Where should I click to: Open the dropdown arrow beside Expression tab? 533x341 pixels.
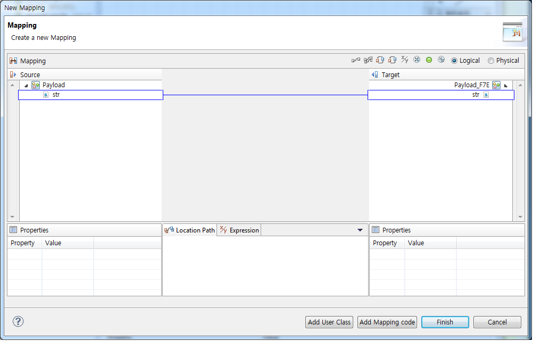(361, 230)
